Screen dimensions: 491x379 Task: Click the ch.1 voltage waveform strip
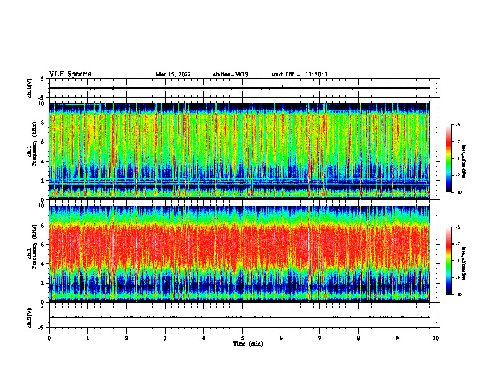(x=239, y=88)
